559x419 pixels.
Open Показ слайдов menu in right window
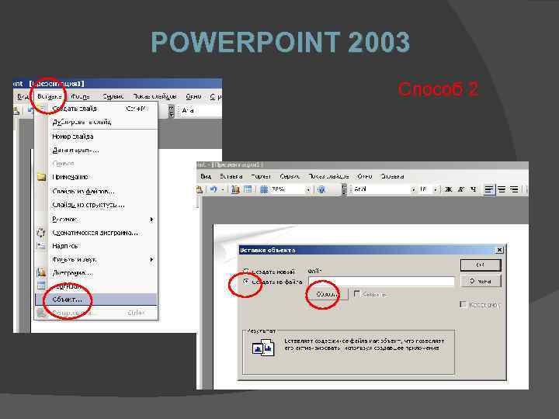click(x=328, y=176)
